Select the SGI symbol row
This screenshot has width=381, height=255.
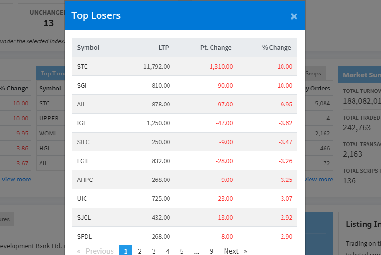click(82, 85)
